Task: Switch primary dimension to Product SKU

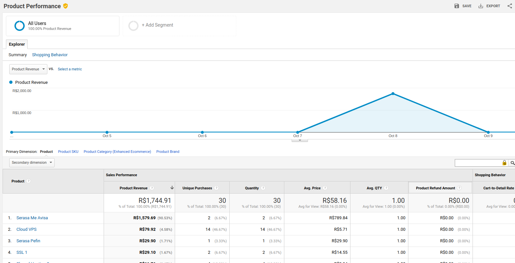Action: pos(68,152)
